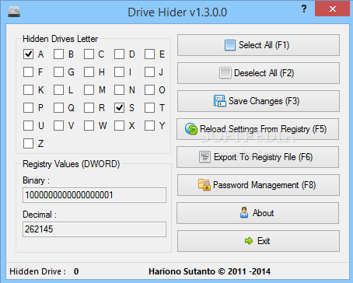The width and height of the screenshot is (353, 283).
Task: Check drive letter B checkbox
Action: (x=58, y=54)
